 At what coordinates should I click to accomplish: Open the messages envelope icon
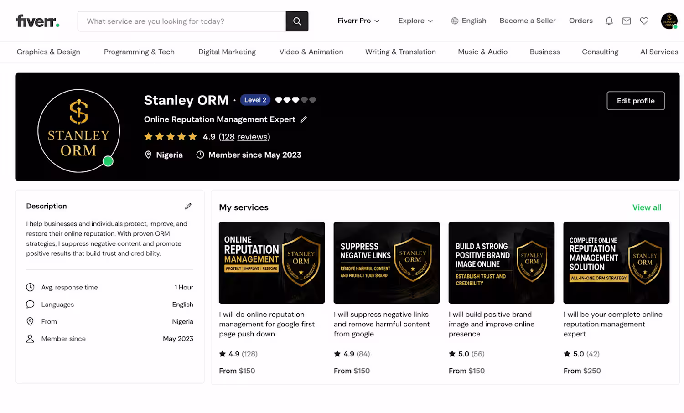[x=627, y=21]
